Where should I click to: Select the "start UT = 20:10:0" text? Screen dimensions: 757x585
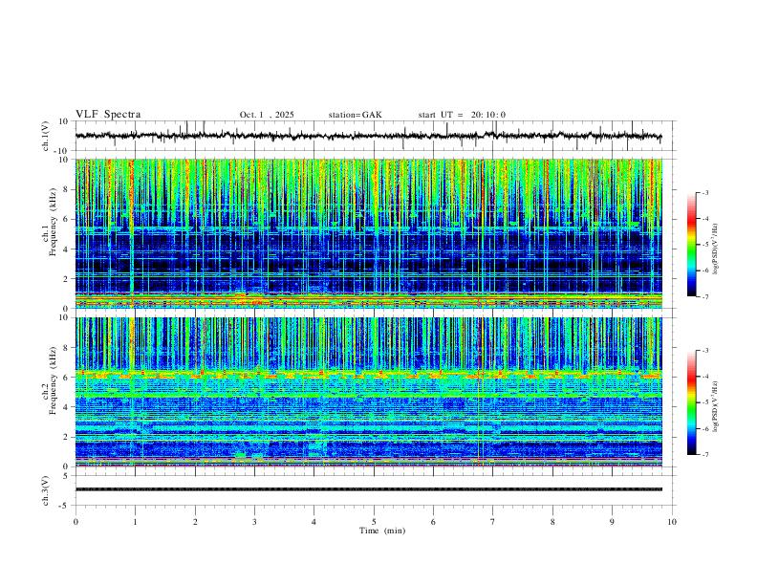(x=462, y=115)
